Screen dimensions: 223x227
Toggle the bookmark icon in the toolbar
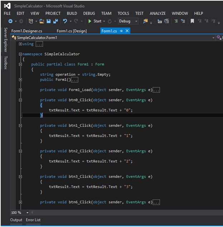click(x=192, y=21)
